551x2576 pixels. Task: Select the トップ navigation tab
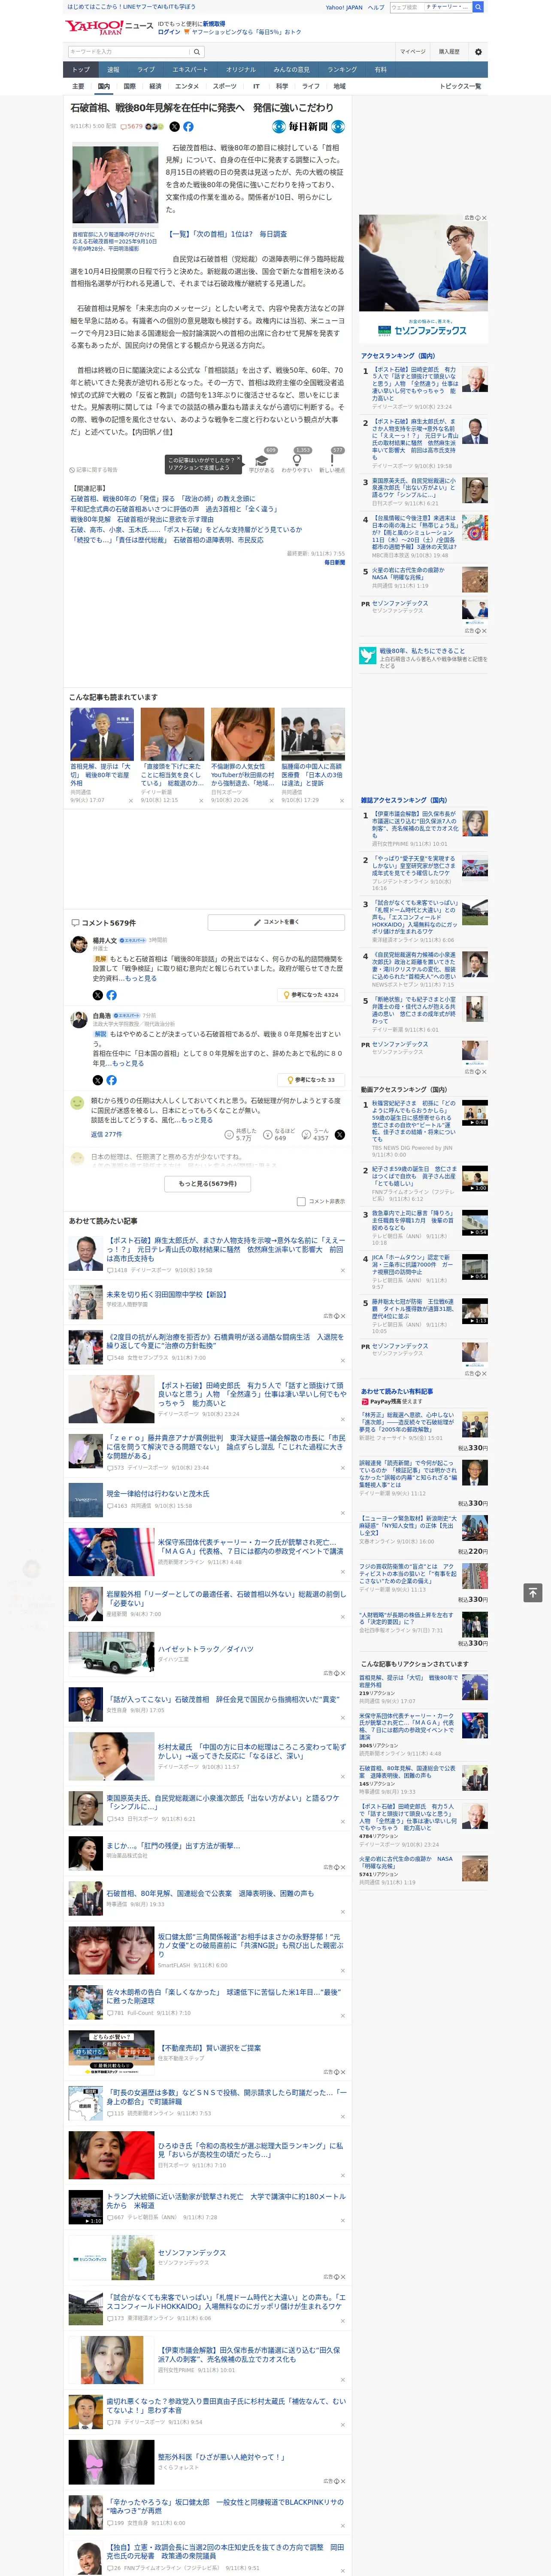(x=81, y=70)
